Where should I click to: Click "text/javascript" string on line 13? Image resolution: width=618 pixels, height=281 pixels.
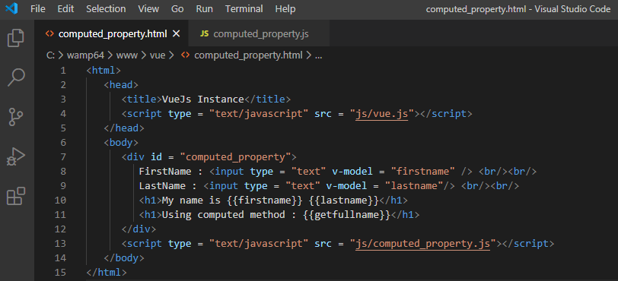[259, 244]
